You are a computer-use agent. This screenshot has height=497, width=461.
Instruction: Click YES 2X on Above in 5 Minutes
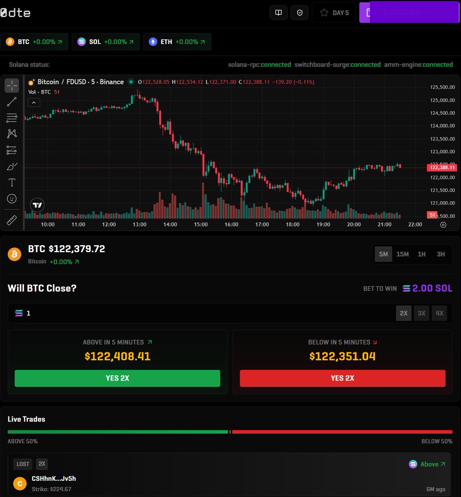tap(117, 378)
